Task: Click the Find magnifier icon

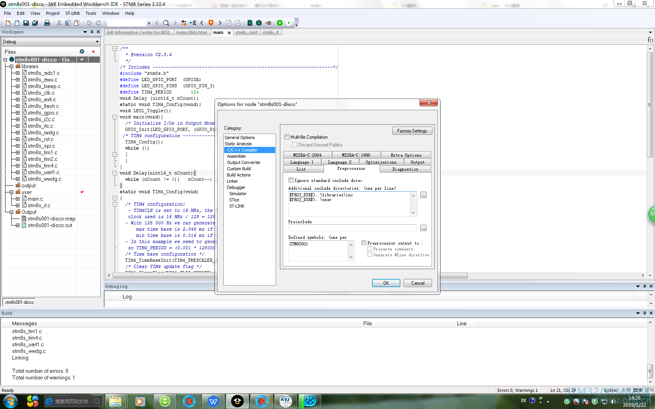Action: coord(166,23)
